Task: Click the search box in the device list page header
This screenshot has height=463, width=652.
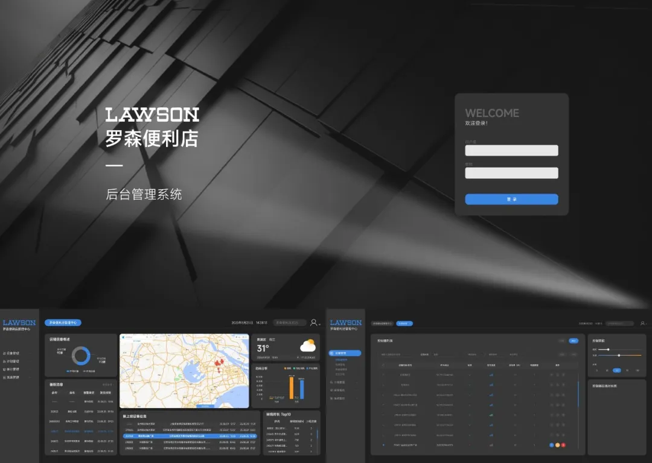Action: tap(619, 323)
